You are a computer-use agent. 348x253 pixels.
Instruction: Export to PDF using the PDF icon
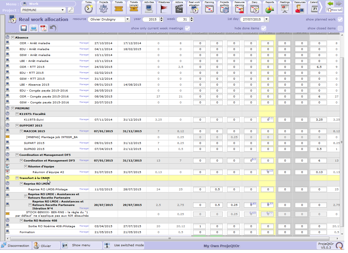click(43, 28)
